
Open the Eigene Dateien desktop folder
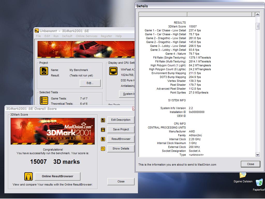(243, 175)
